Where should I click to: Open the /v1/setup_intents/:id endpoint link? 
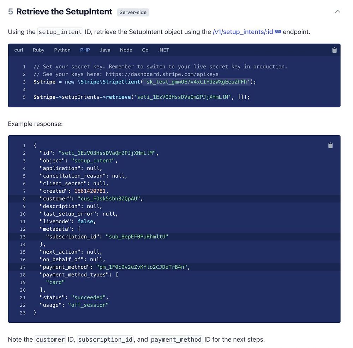(243, 32)
